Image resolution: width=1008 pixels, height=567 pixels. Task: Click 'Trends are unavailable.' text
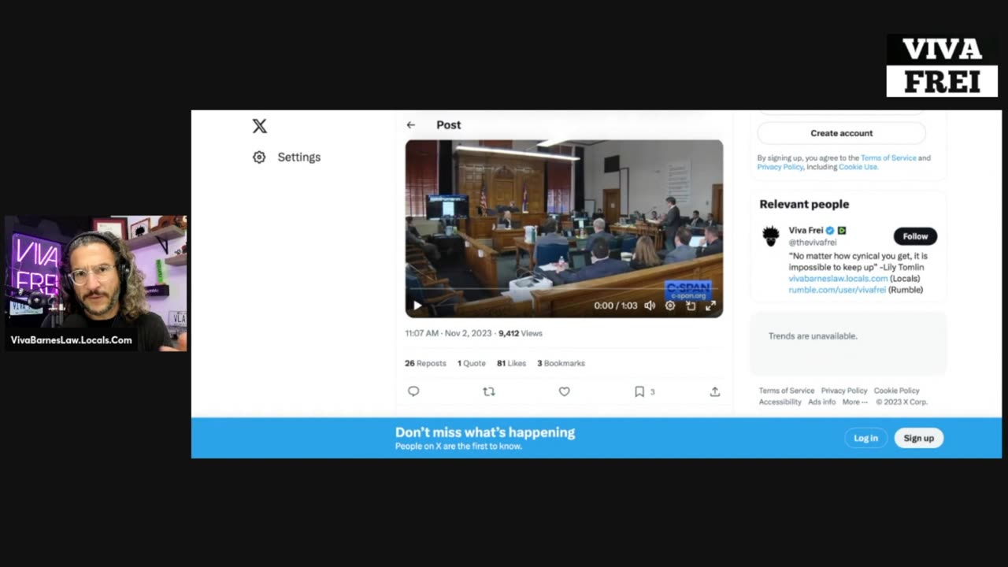(813, 336)
